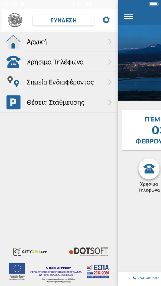Click the telephone icon beside Χρήσιμα Τηλέφωνα
161x286 pixels.
pyautogui.click(x=13, y=62)
